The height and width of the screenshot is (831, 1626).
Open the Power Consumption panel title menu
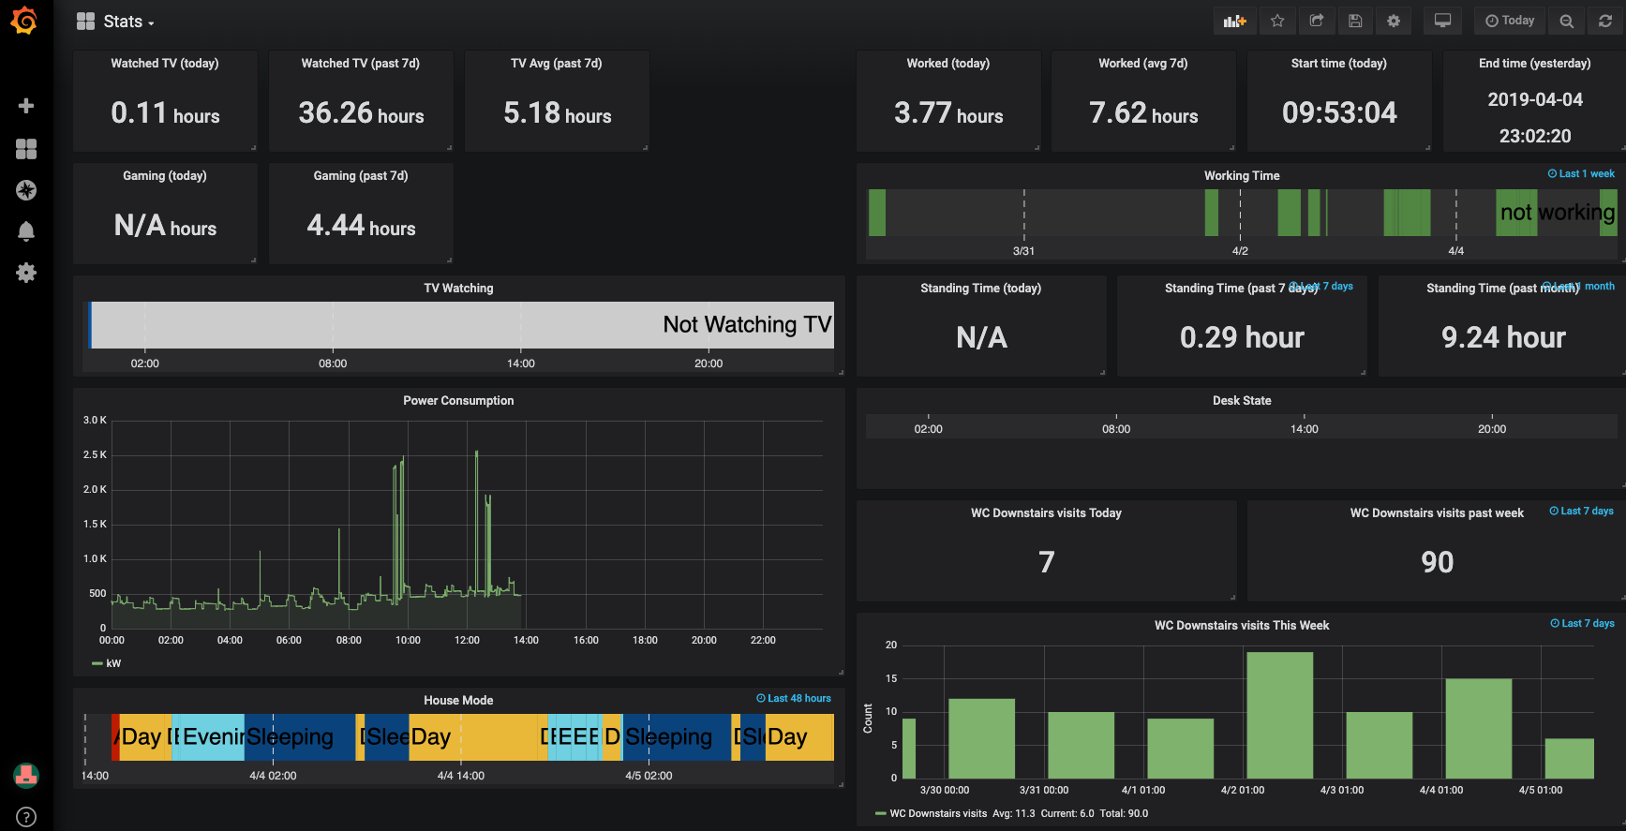coord(458,401)
